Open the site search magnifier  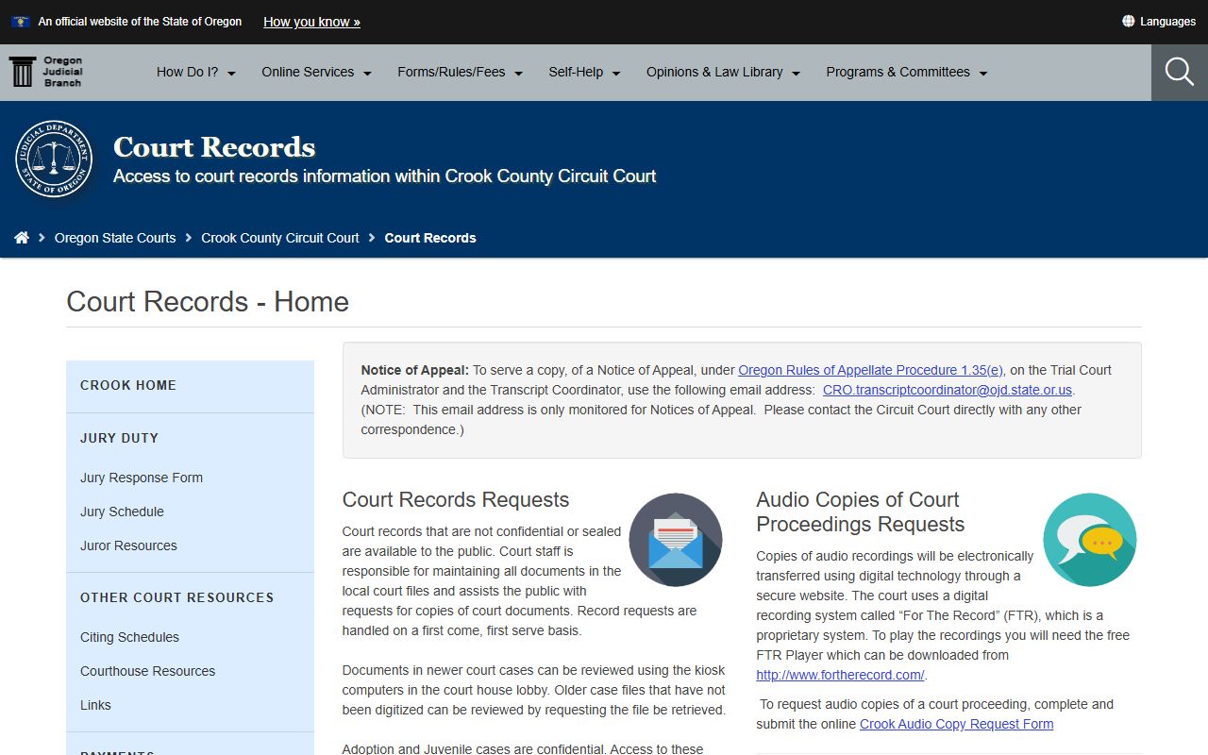tap(1180, 72)
